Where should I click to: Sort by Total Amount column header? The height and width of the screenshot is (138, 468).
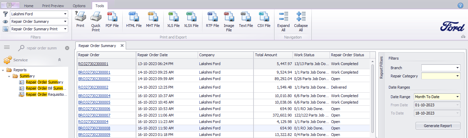(x=273, y=55)
